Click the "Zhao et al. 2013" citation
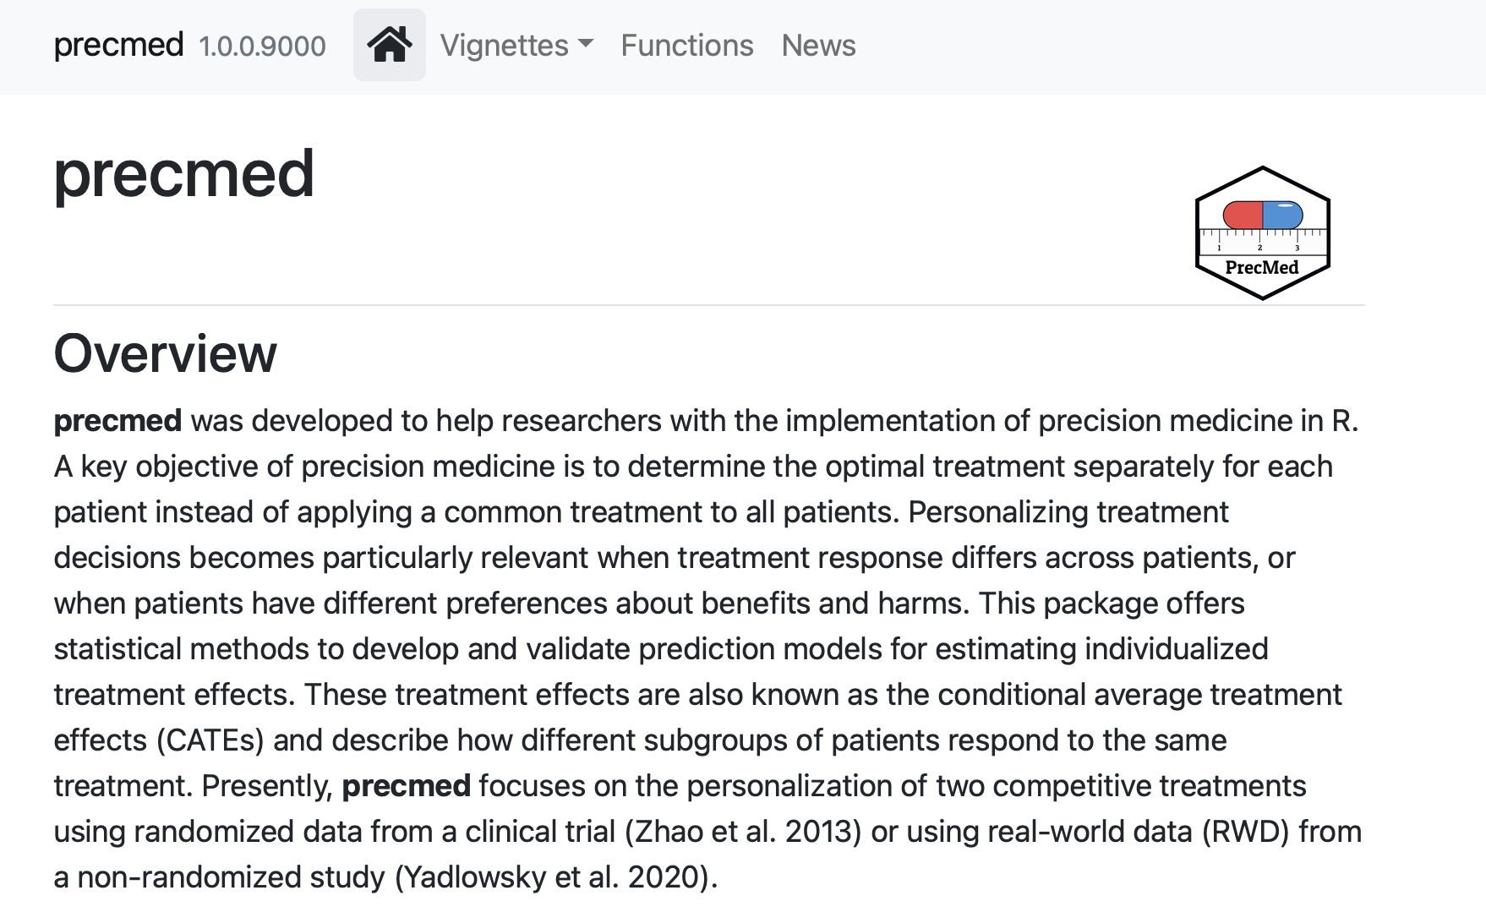Screen dimensions: 1486x923 coord(743,832)
